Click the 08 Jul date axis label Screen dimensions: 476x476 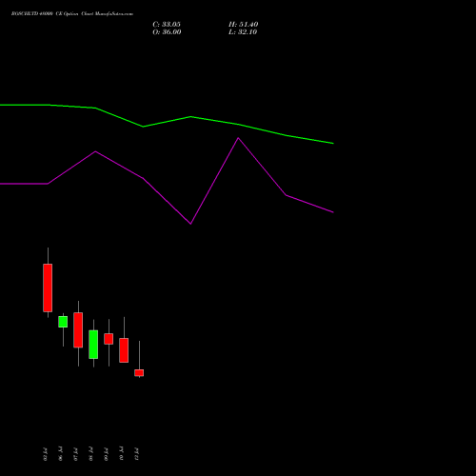(90, 454)
